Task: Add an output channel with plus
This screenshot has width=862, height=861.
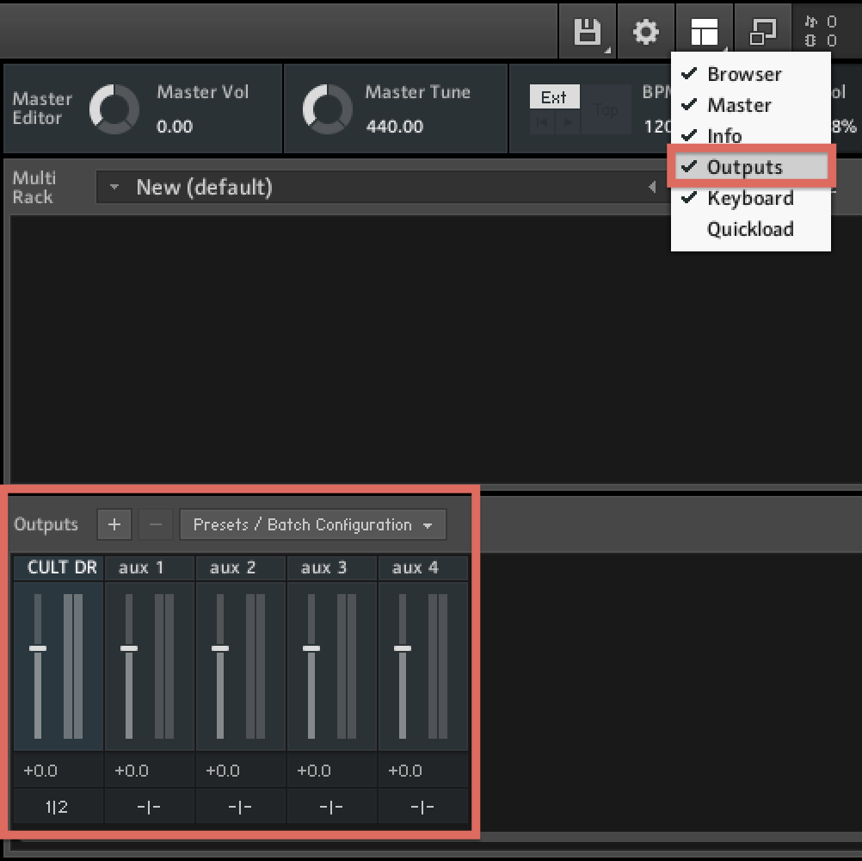Action: [114, 524]
